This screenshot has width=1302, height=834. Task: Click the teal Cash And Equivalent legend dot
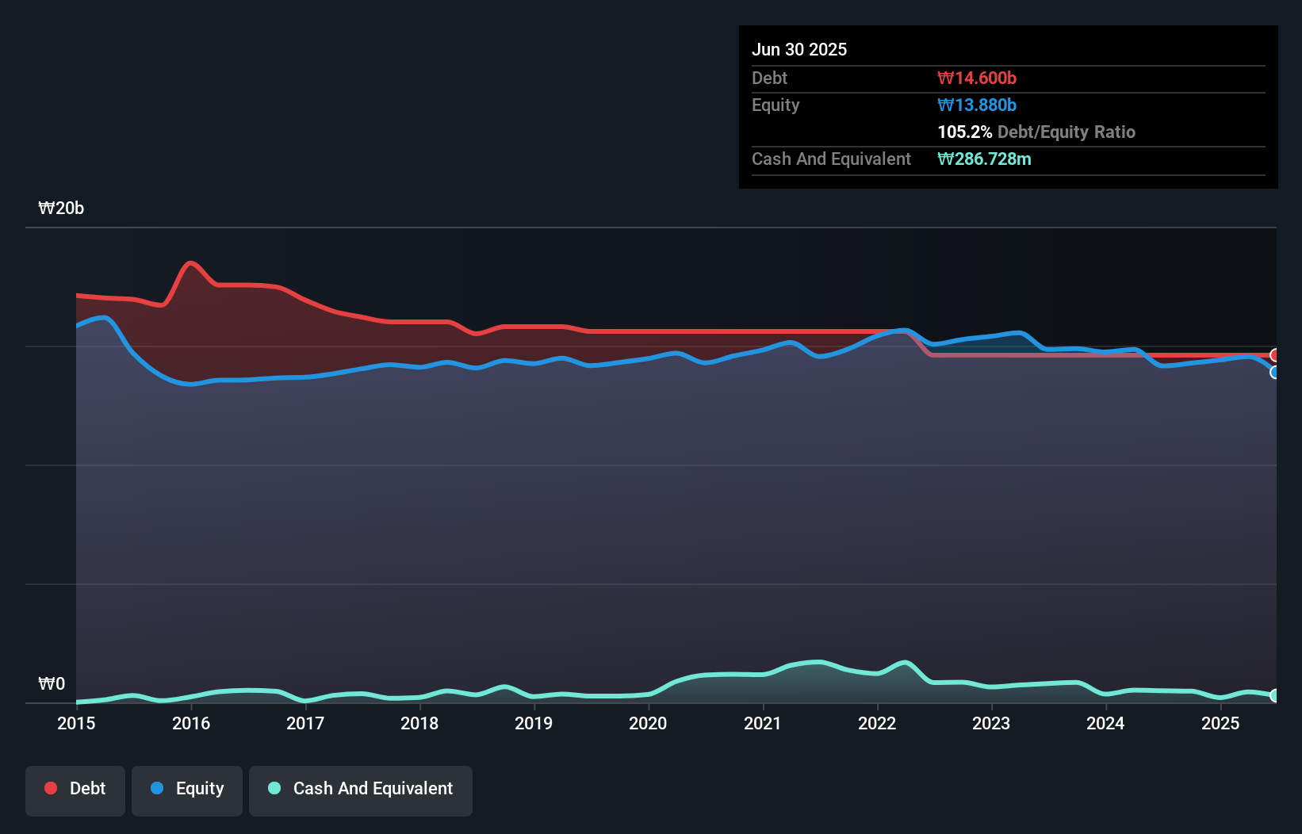274,788
